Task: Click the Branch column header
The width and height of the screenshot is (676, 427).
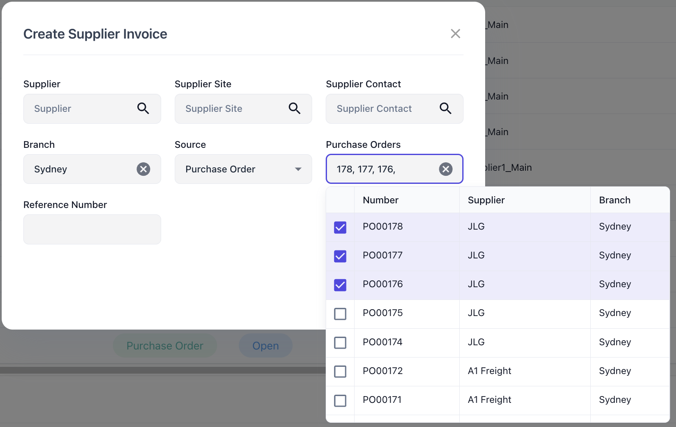Action: pos(615,200)
